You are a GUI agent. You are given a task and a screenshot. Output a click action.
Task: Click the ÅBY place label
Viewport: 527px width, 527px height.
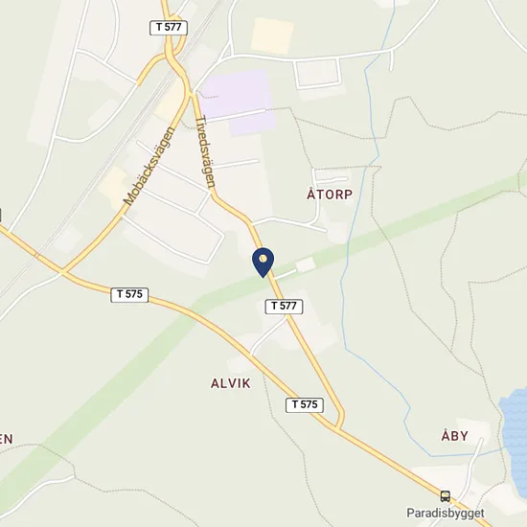[454, 436]
